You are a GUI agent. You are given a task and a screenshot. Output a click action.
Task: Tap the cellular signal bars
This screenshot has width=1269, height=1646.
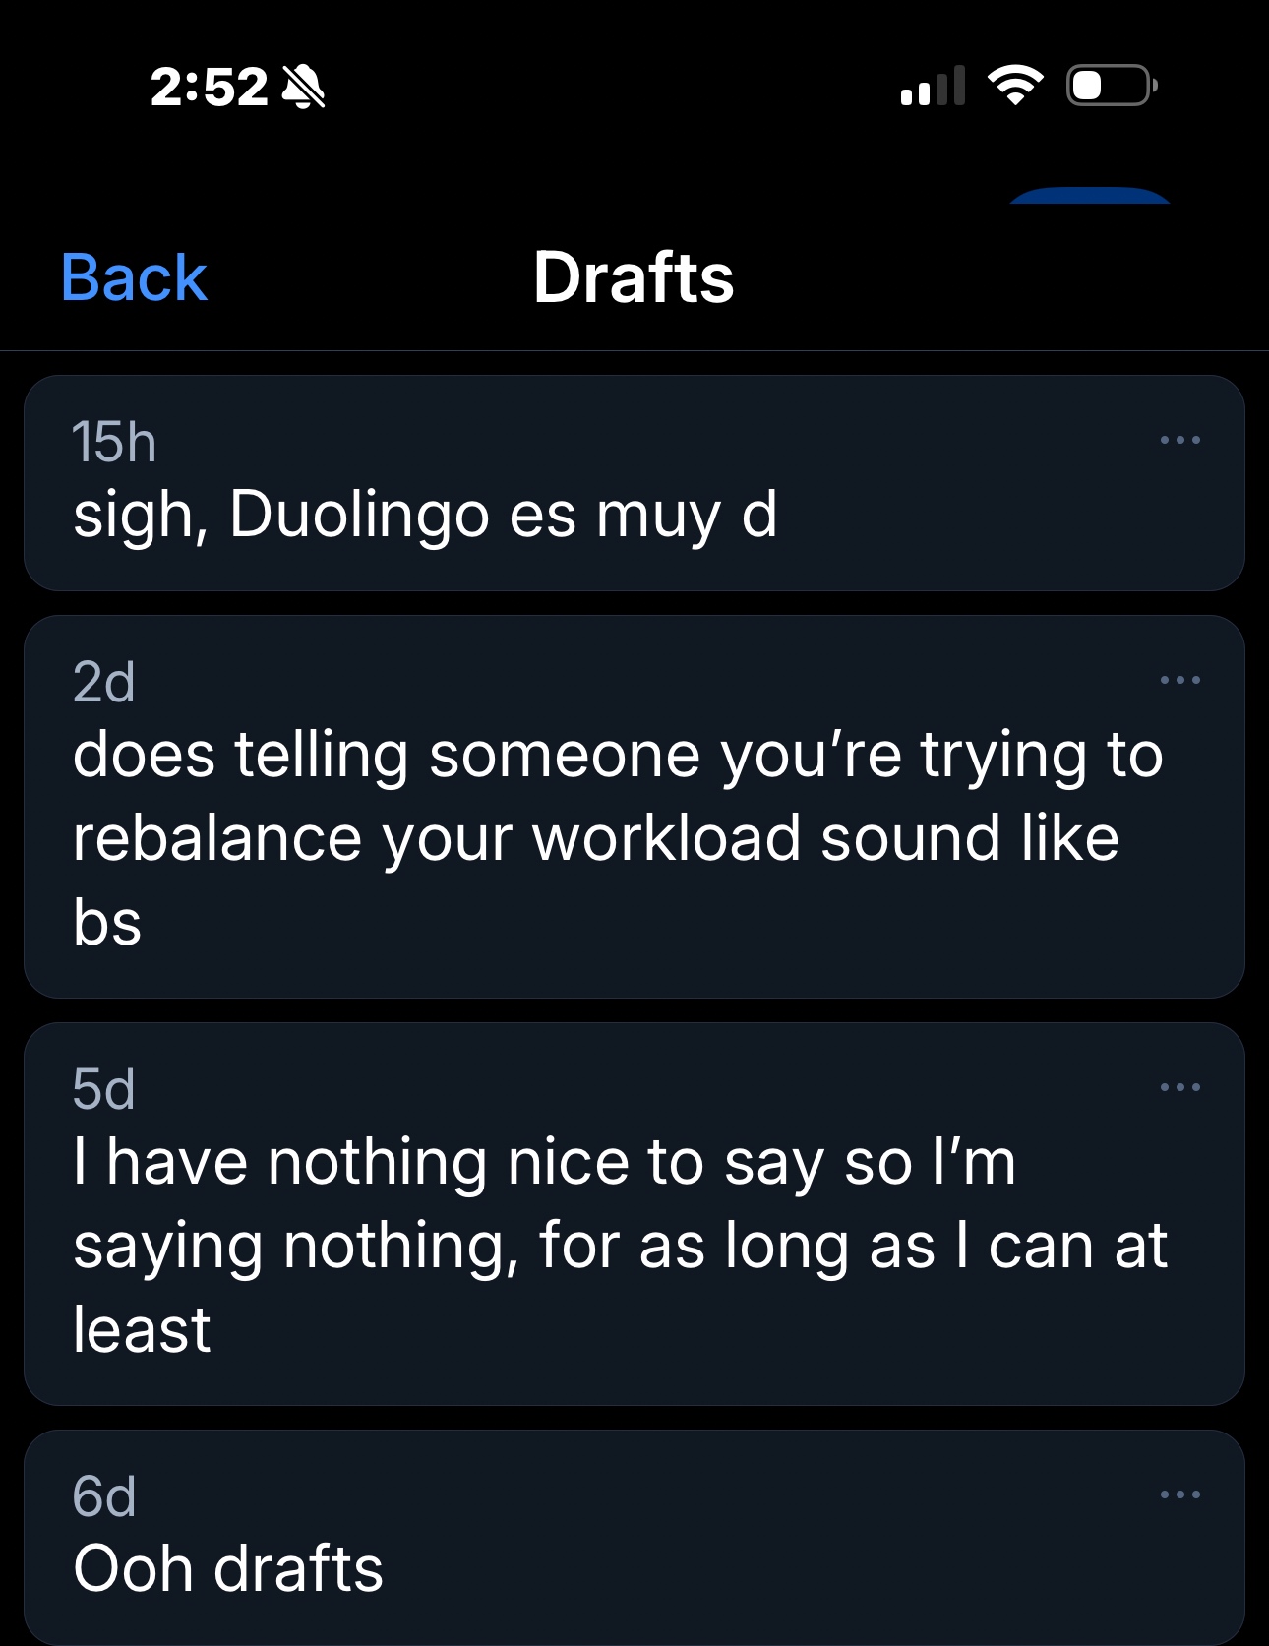click(x=932, y=87)
